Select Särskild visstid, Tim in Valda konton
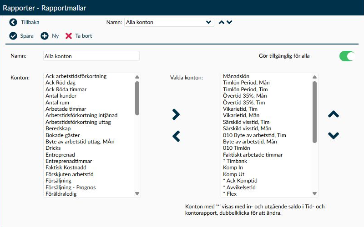The height and width of the screenshot is (227, 364). 246,122
